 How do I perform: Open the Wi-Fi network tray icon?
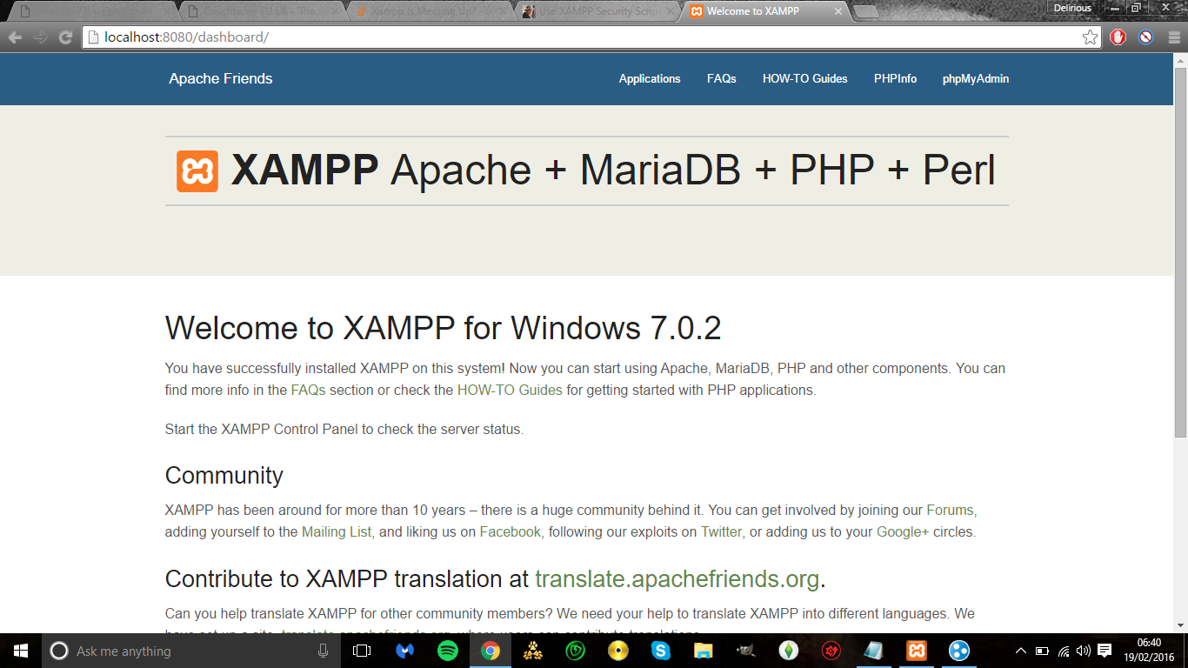click(x=1064, y=651)
